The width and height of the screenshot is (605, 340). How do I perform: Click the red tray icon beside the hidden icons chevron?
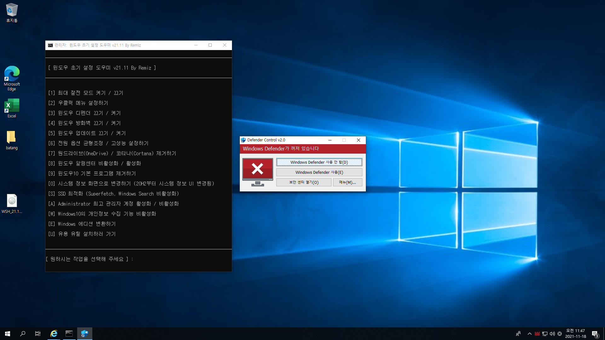click(x=537, y=334)
